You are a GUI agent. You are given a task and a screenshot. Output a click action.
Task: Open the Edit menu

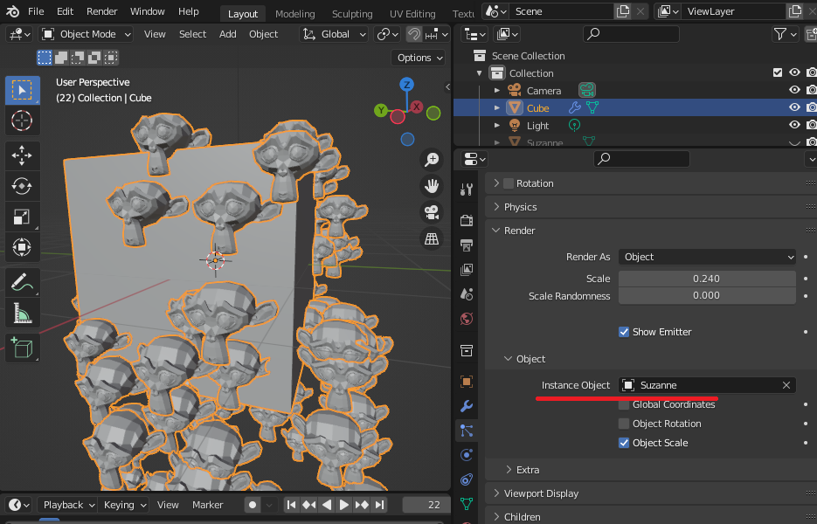point(66,11)
